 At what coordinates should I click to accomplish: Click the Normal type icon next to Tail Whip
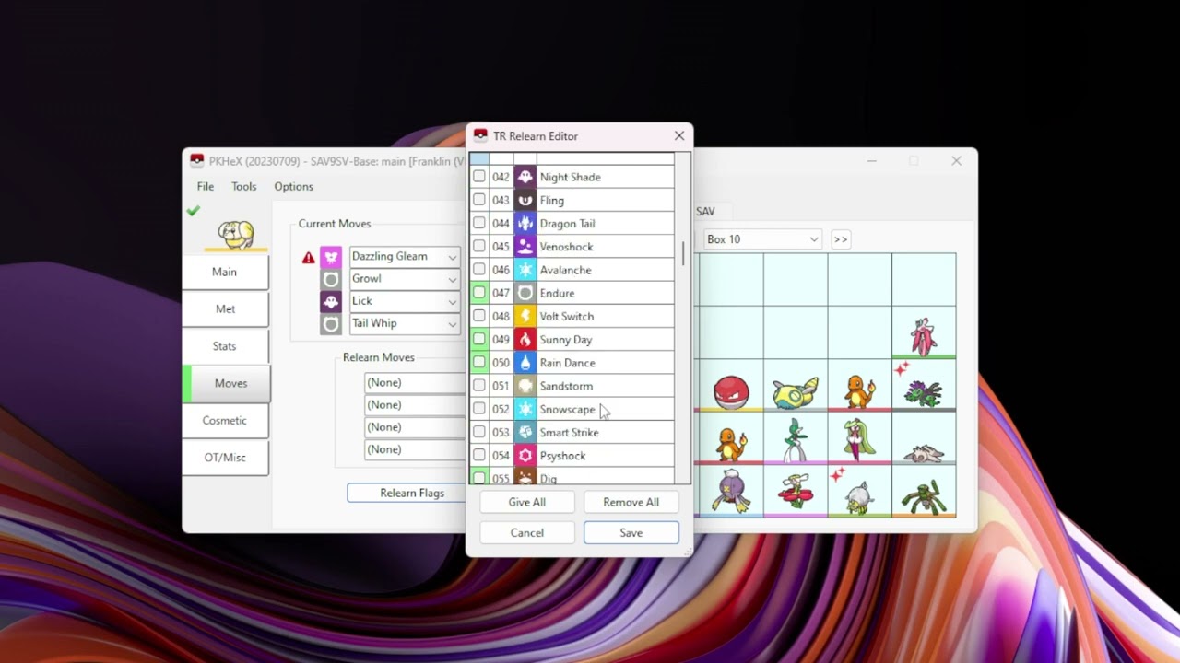(x=331, y=323)
